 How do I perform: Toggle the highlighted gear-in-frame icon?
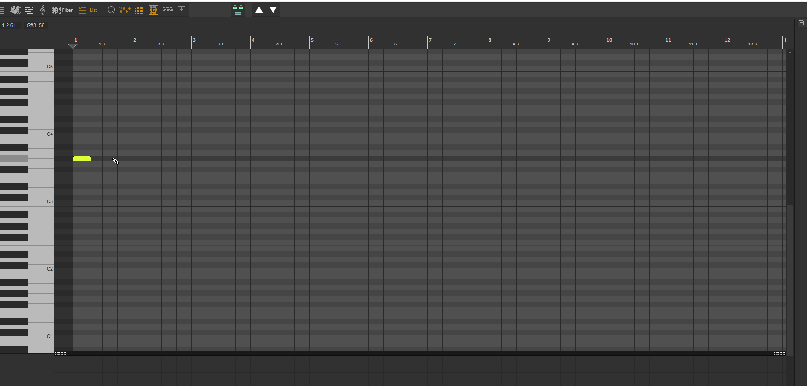coord(154,10)
